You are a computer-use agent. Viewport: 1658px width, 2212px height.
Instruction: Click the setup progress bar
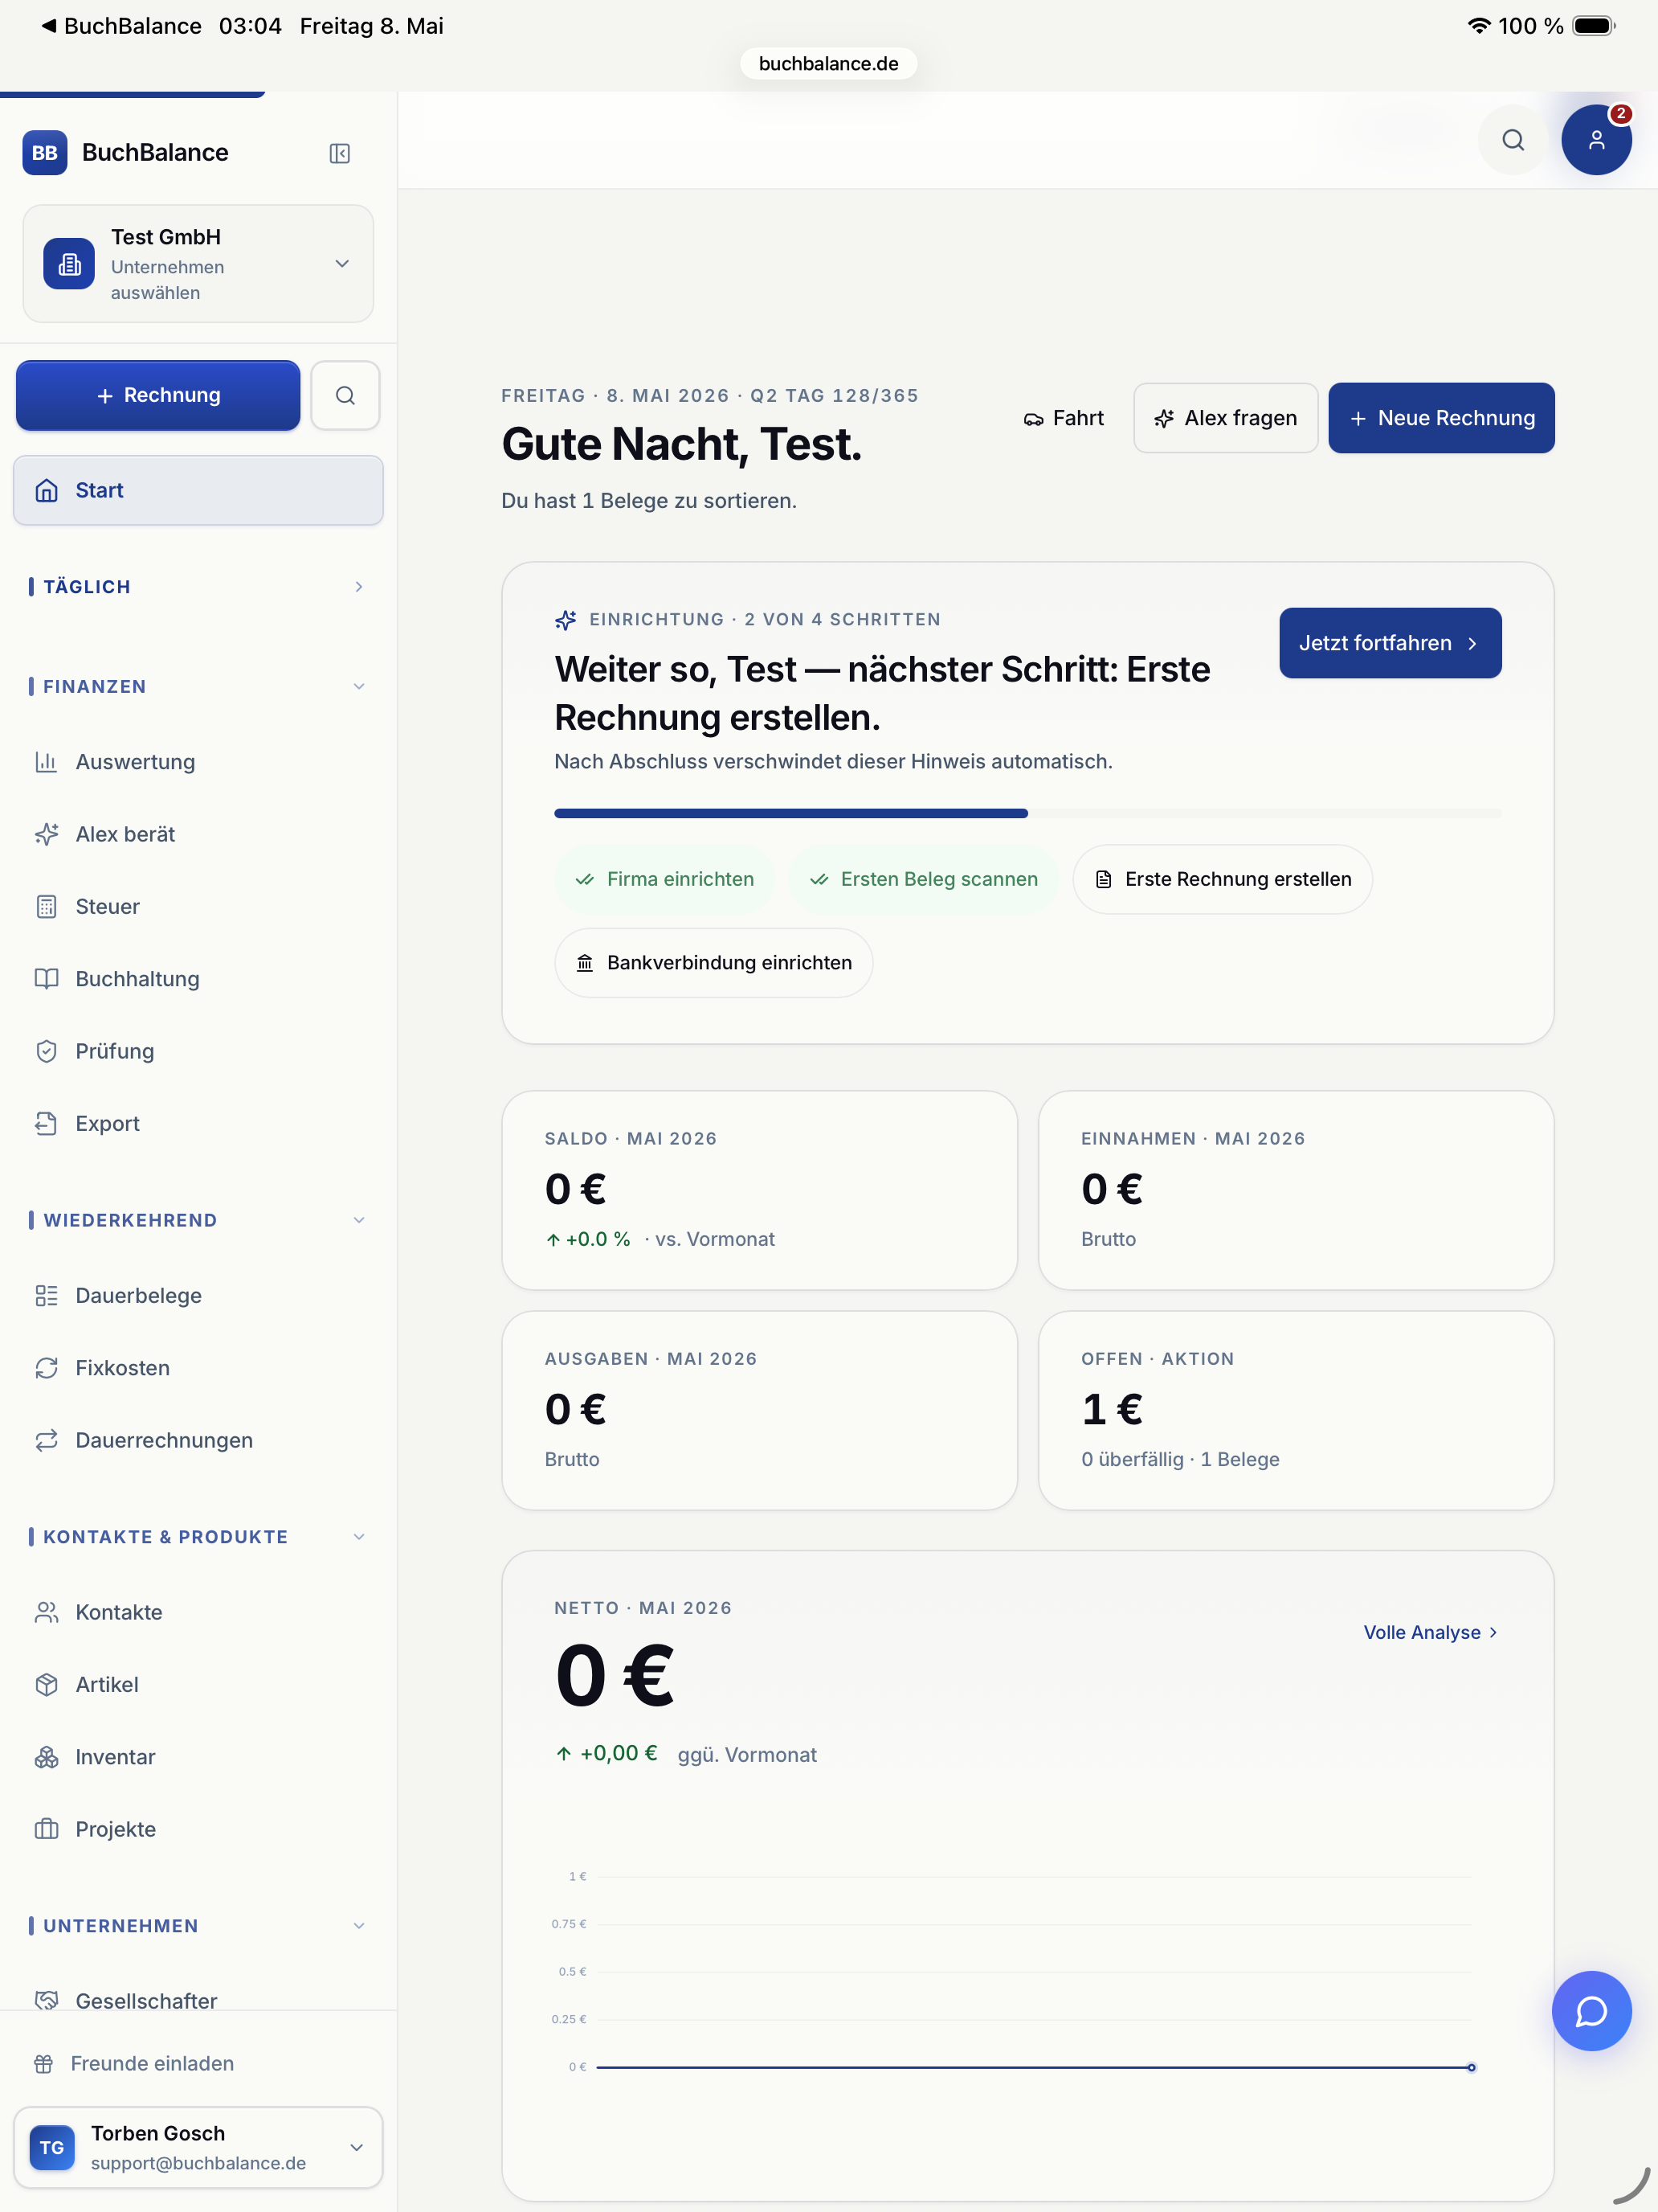(1027, 814)
